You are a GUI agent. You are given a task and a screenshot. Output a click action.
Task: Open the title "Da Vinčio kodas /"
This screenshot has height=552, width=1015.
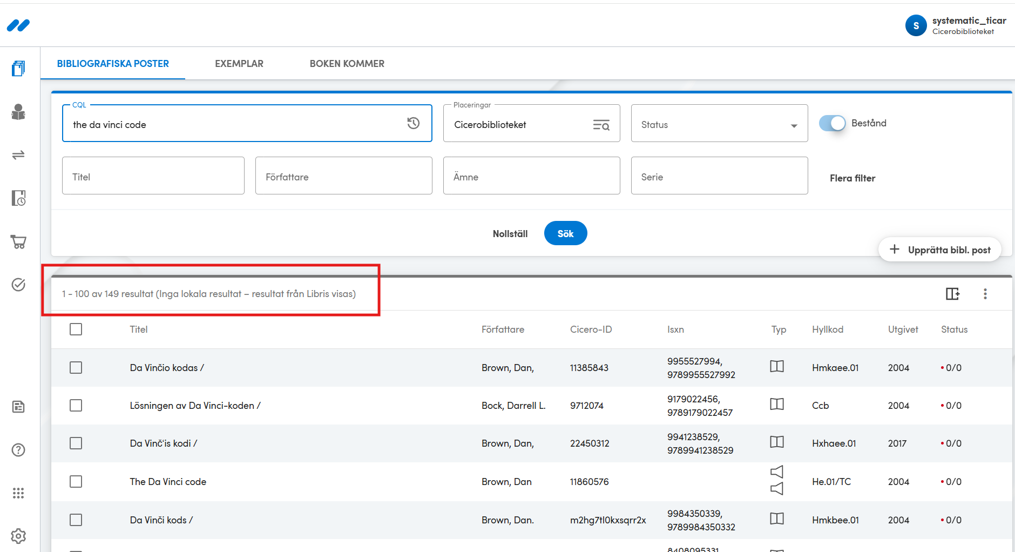point(167,368)
